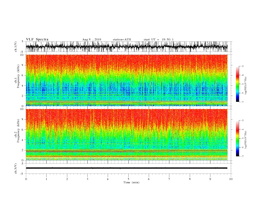This screenshot has width=260, height=201.
Task: Click time-axis tick label "1"
Action: pyautogui.click(x=46, y=179)
